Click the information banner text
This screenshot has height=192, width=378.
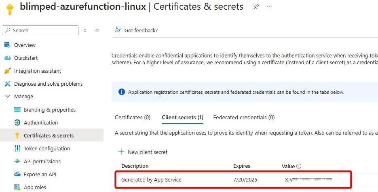[x=236, y=92]
